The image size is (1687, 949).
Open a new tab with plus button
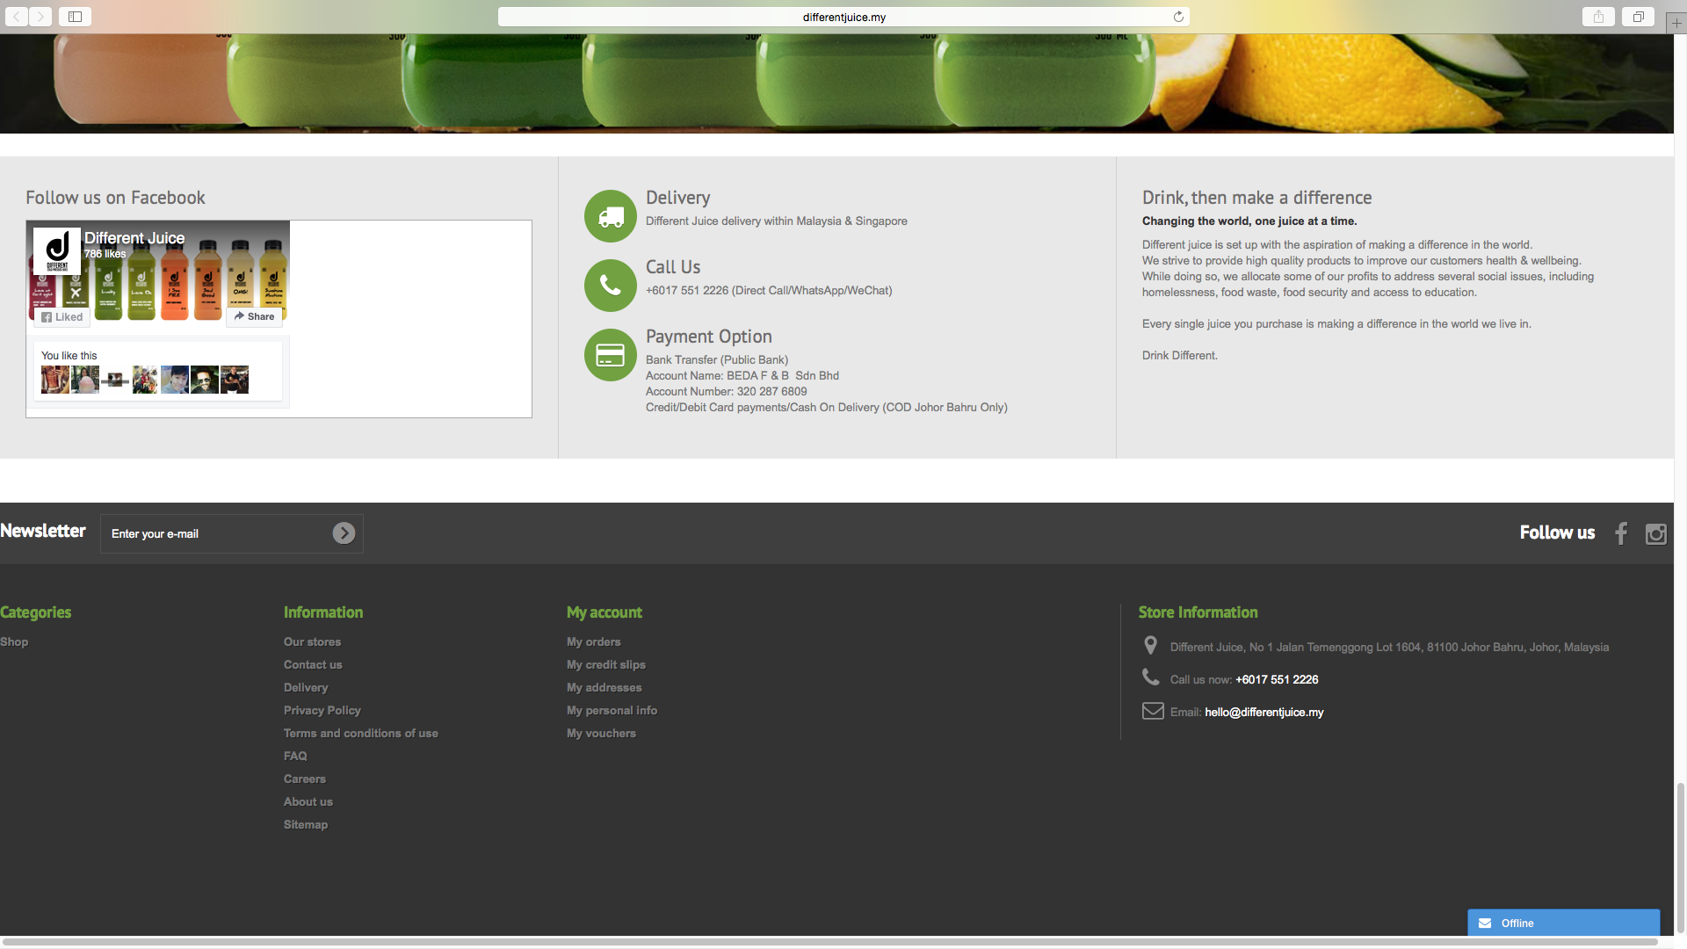[1676, 23]
